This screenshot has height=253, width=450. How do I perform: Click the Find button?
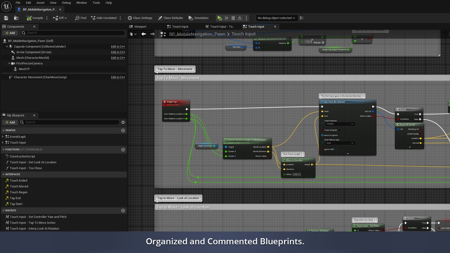coord(81,18)
